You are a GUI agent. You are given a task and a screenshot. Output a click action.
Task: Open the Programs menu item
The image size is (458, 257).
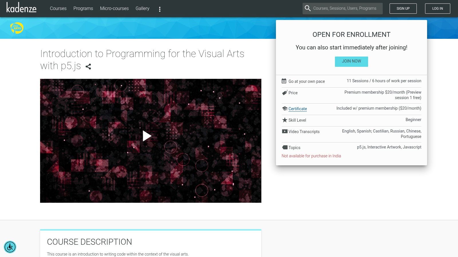(83, 9)
